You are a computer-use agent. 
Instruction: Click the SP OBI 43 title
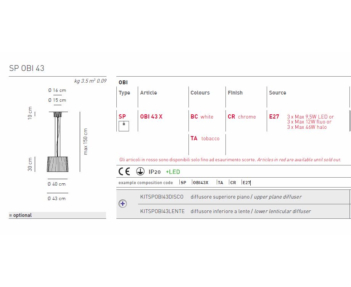click(x=27, y=68)
